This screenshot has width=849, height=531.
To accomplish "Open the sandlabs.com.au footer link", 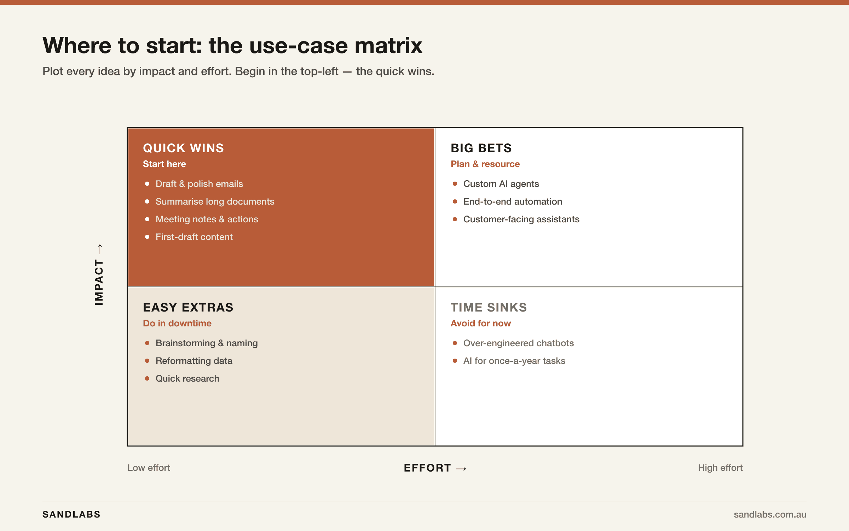I will 770,514.
